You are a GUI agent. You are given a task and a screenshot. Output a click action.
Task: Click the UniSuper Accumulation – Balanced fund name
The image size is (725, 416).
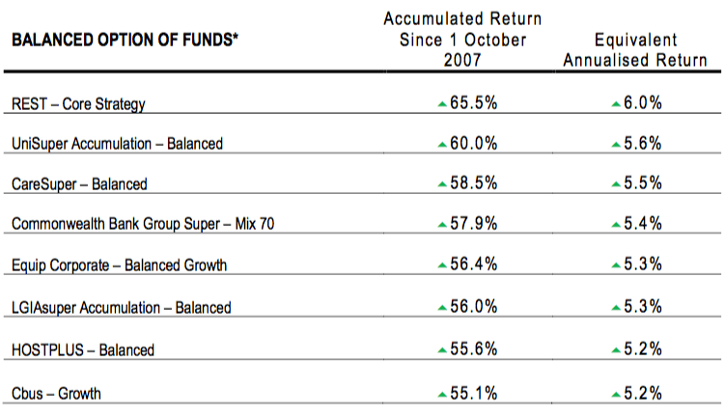pos(117,144)
